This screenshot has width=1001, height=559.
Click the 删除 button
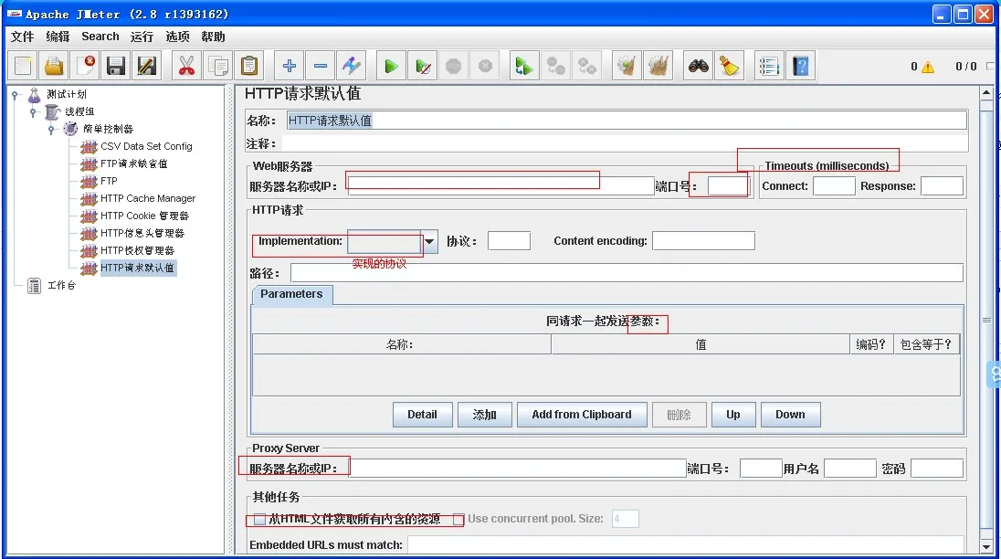[x=679, y=415]
